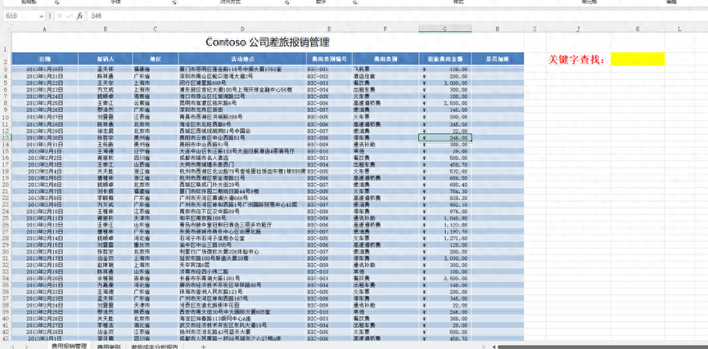Click the 费用类别编号 header cell
This screenshot has height=349, width=708.
tap(329, 59)
